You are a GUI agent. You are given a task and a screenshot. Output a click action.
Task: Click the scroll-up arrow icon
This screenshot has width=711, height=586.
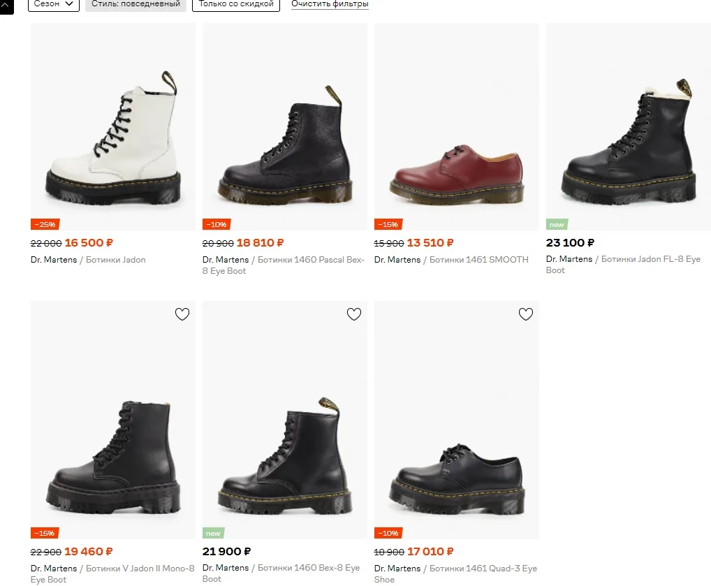tap(6, 6)
